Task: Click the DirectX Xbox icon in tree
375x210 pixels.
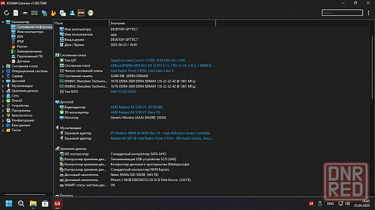Action: (x=8, y=101)
